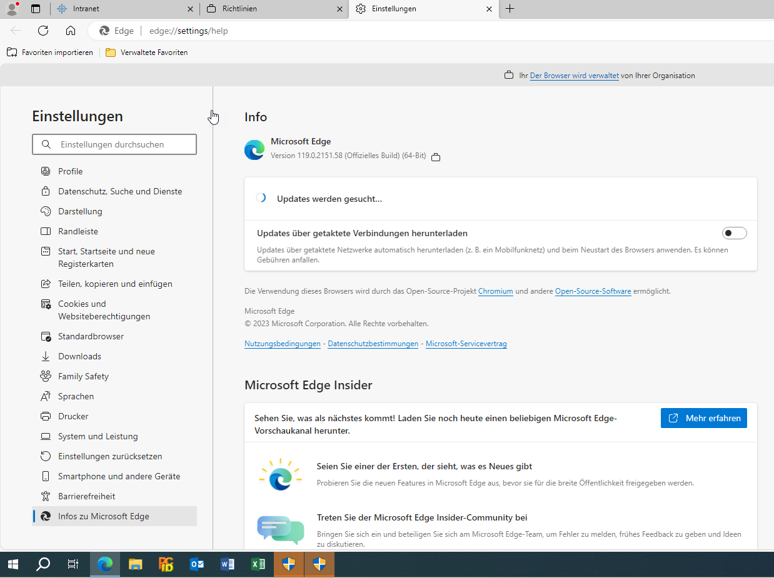Image resolution: width=774 pixels, height=578 pixels.
Task: Open Einstellungen zurücksetzen
Action: point(114,456)
